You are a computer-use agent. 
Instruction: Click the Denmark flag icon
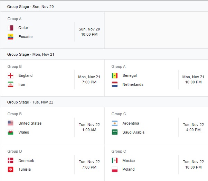pos(11,161)
